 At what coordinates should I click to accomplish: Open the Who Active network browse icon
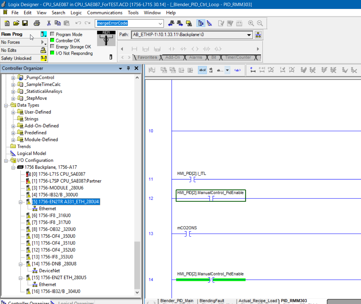258,35
